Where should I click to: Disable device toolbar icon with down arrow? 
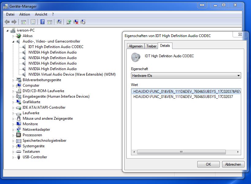(x=83, y=22)
